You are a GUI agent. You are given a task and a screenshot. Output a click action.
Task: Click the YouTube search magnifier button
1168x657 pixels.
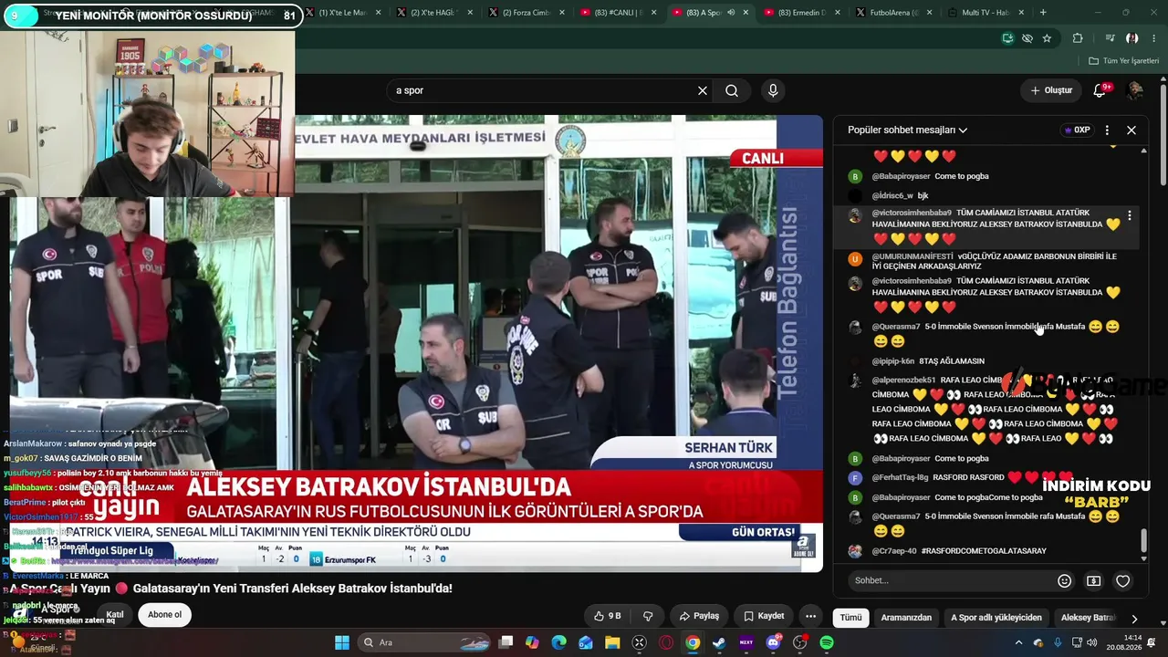tap(732, 90)
